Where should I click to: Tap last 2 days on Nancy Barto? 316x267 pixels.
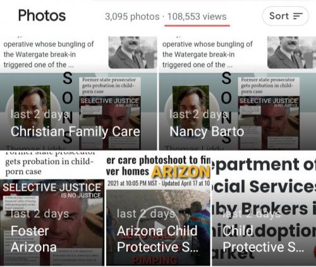[199, 114]
